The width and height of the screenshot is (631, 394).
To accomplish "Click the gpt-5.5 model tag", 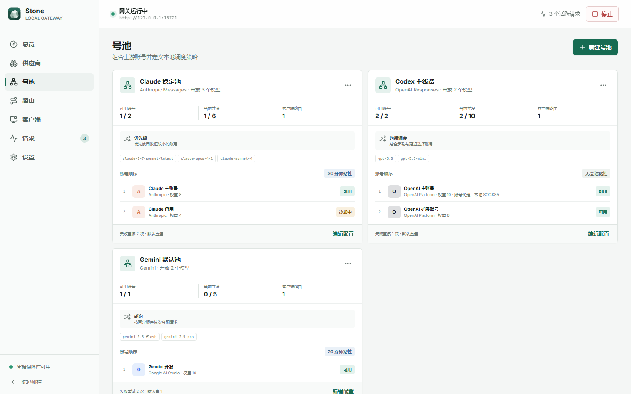I will tap(386, 158).
